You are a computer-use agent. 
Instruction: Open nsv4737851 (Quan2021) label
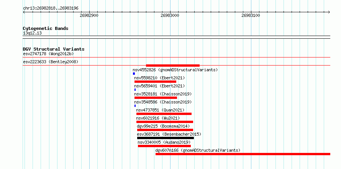(160, 110)
